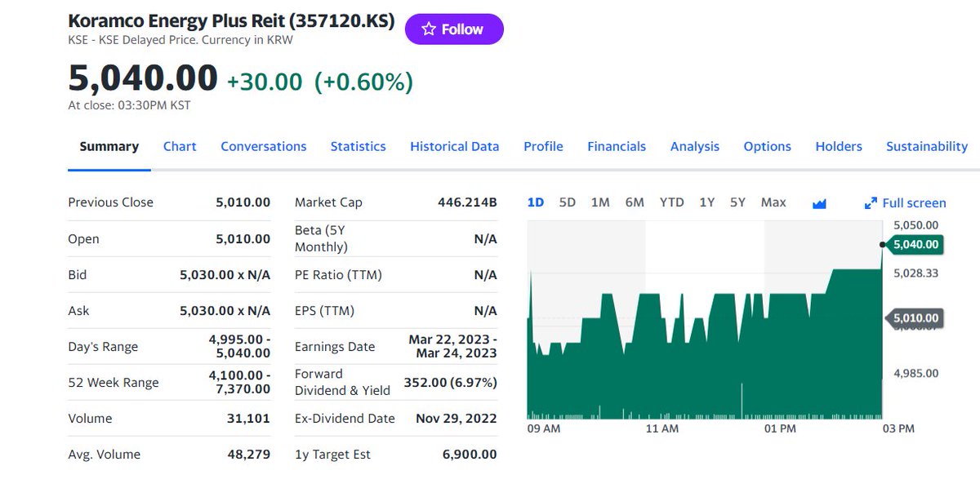This screenshot has width=980, height=497.
Task: Click the At close: 03:30PM KST text
Action: (x=129, y=104)
